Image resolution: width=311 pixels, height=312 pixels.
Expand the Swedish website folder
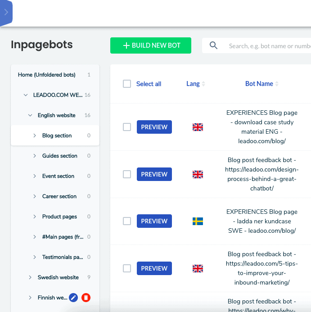(30, 277)
